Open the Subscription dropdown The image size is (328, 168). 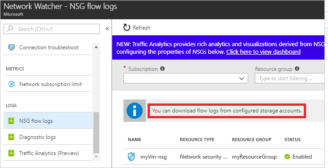186,78
